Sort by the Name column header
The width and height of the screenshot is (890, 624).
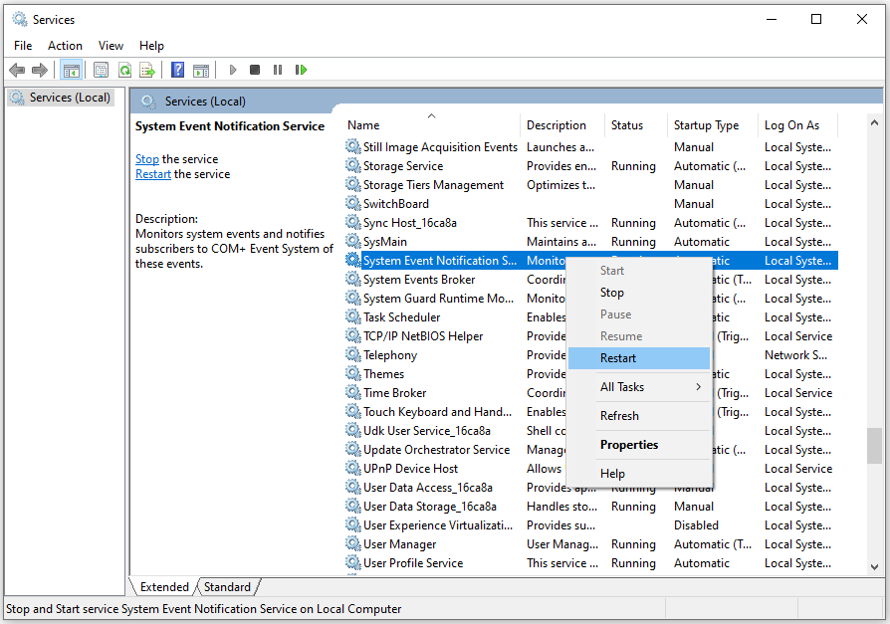point(431,124)
